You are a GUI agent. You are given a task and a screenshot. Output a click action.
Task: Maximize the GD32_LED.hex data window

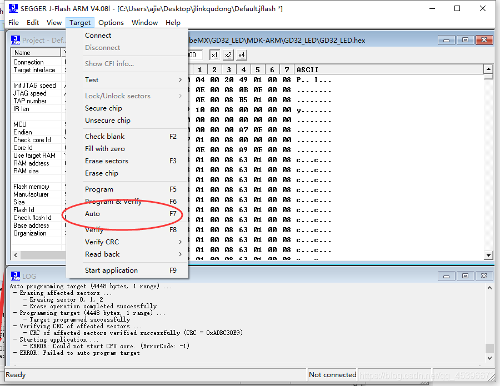coord(465,40)
